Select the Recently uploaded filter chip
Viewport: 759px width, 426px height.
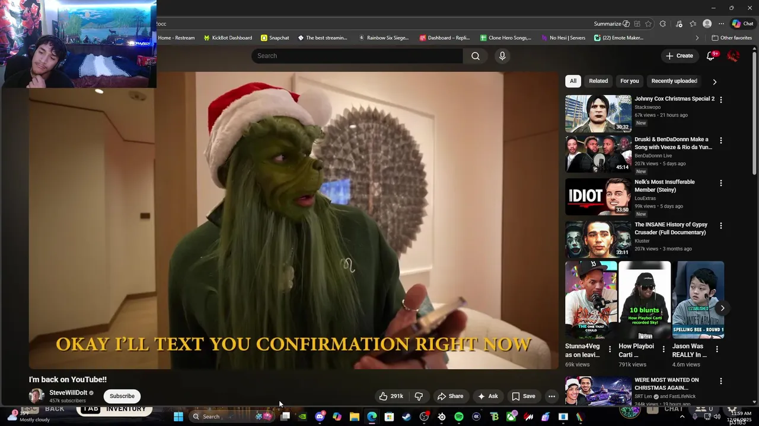[674, 81]
